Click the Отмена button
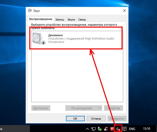 96,119
